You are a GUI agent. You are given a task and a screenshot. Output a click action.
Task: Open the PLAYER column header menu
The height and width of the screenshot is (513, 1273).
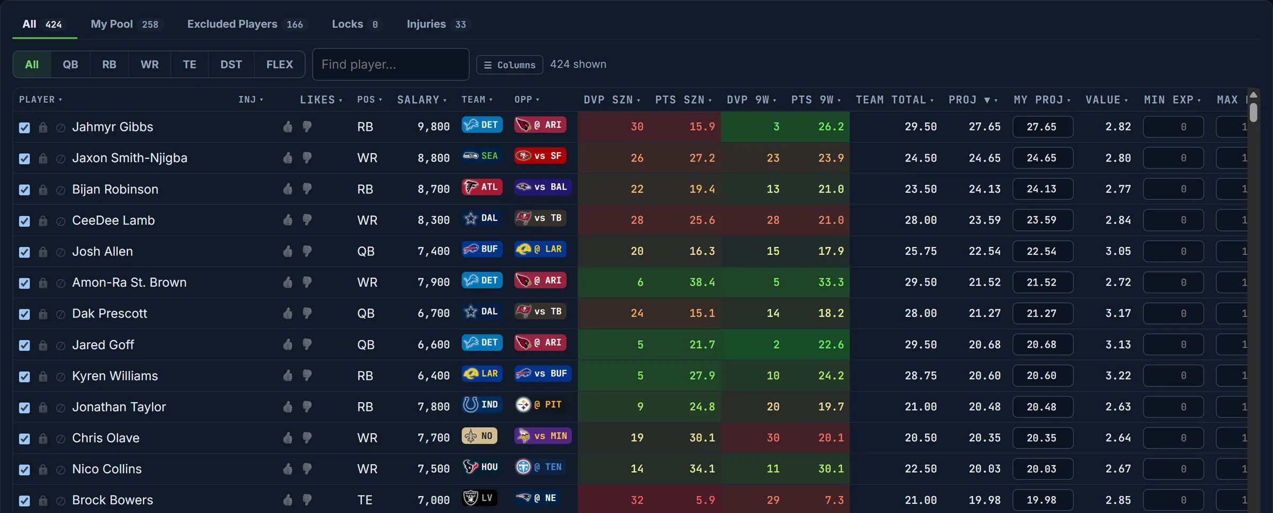coord(41,100)
